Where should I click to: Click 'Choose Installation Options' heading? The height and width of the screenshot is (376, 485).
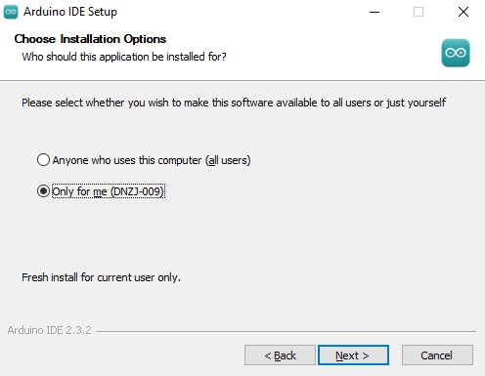[x=90, y=39]
